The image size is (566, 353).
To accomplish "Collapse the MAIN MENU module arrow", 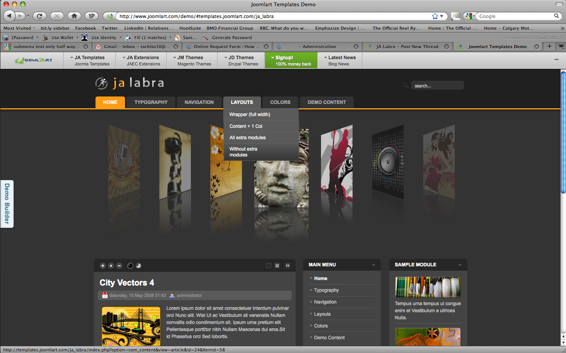I will (373, 265).
